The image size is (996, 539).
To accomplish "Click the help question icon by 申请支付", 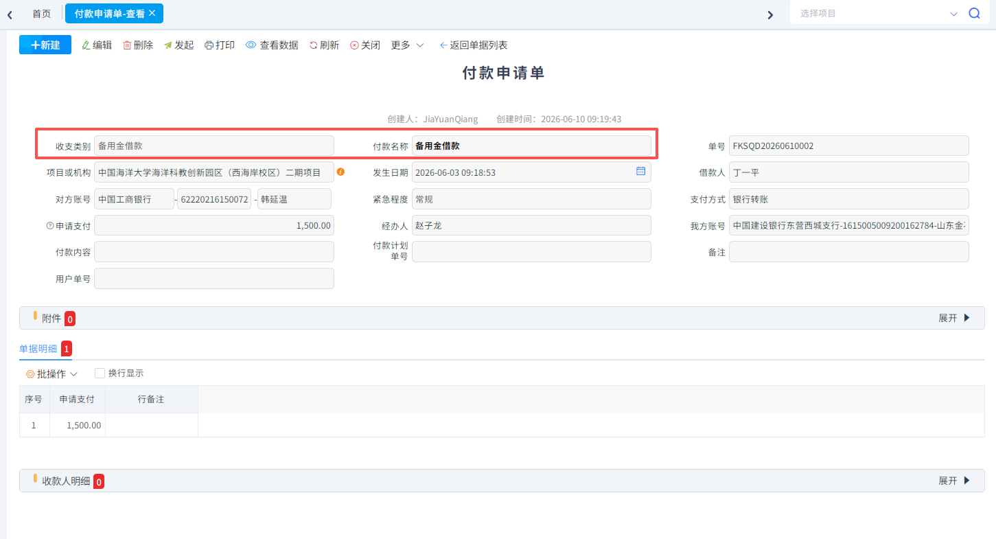I will click(x=49, y=226).
